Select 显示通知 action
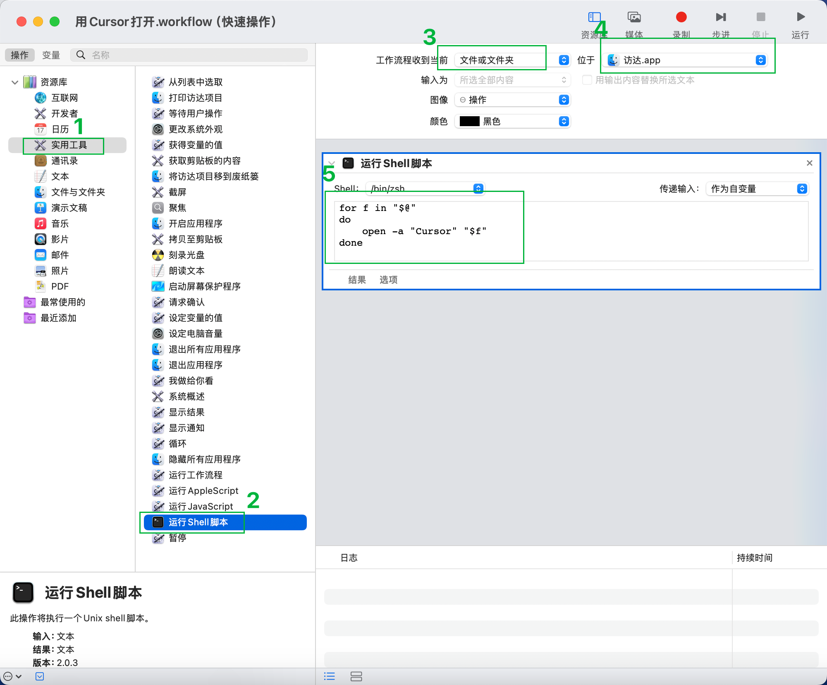 (x=186, y=428)
